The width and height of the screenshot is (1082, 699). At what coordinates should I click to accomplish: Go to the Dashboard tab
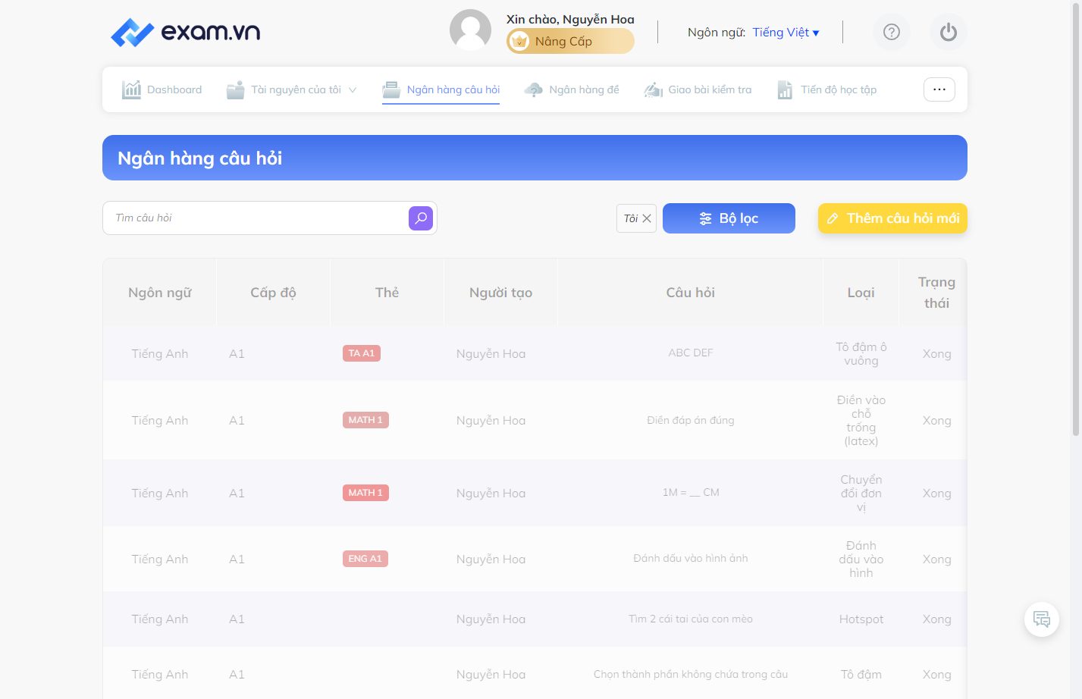[162, 89]
